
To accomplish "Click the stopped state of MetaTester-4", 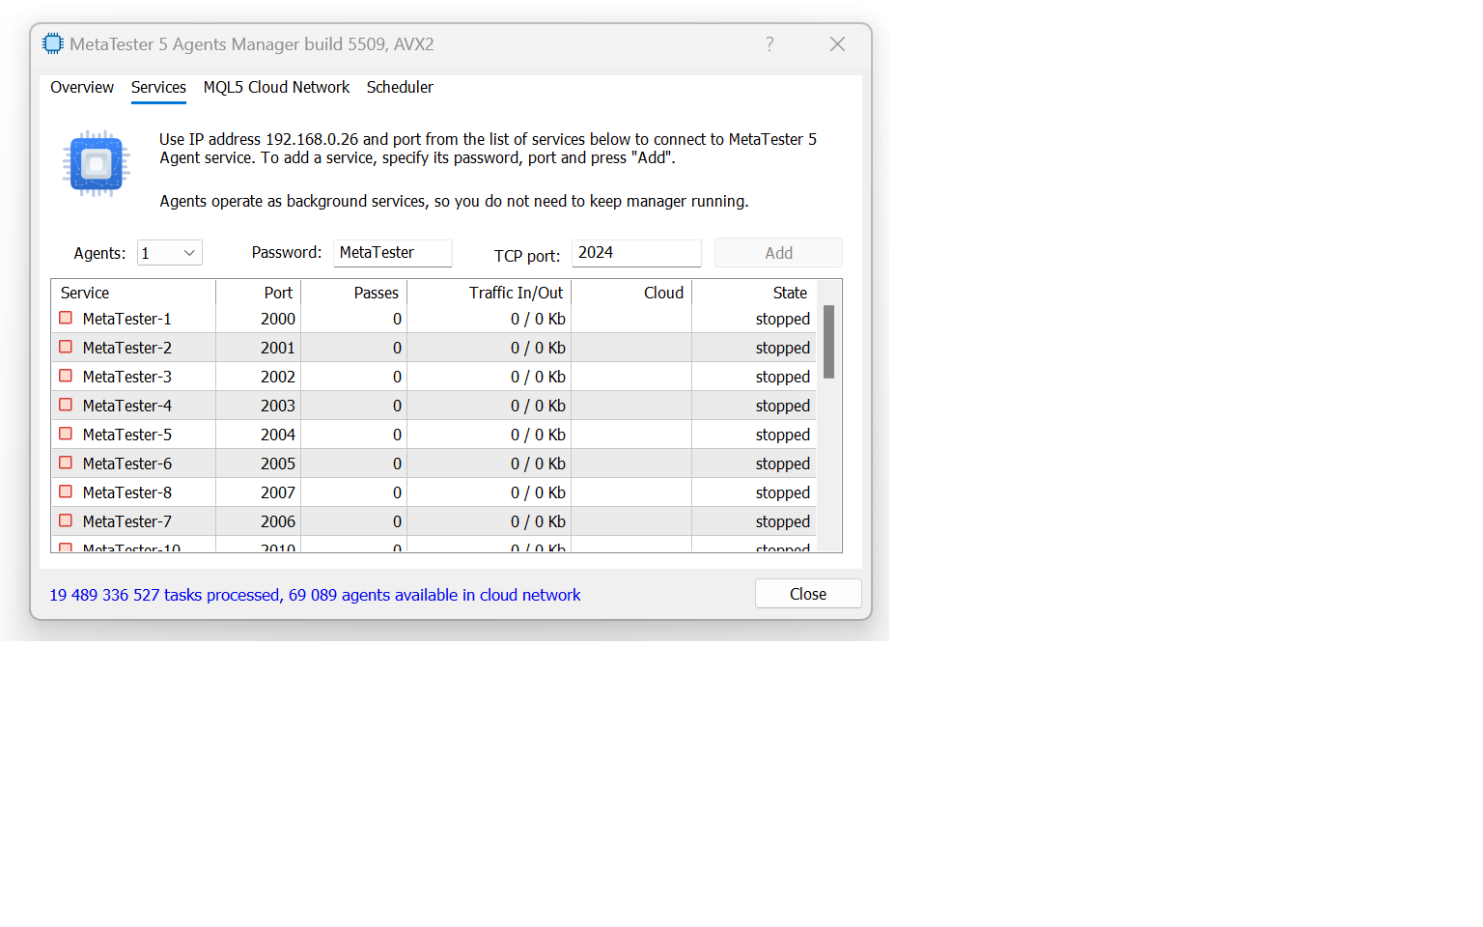I will tap(783, 406).
